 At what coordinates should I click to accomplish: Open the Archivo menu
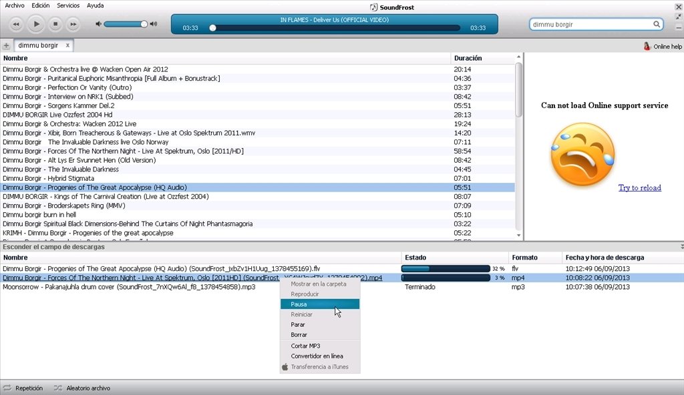coord(15,5)
